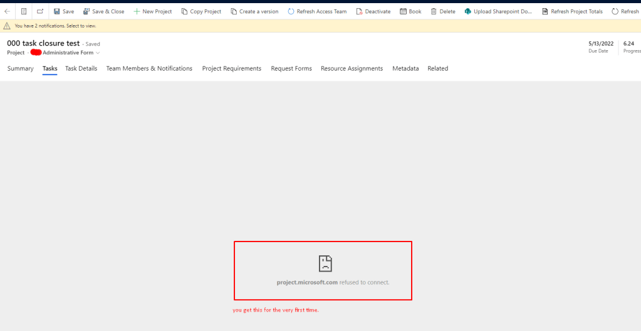This screenshot has height=331, width=641.
Task: Click the back arrow icon
Action: (x=7, y=11)
